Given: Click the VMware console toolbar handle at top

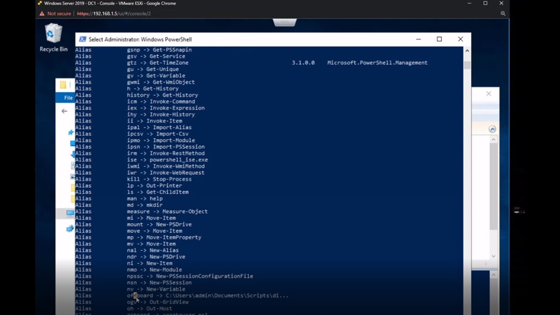Looking at the screenshot, I should 285,22.
